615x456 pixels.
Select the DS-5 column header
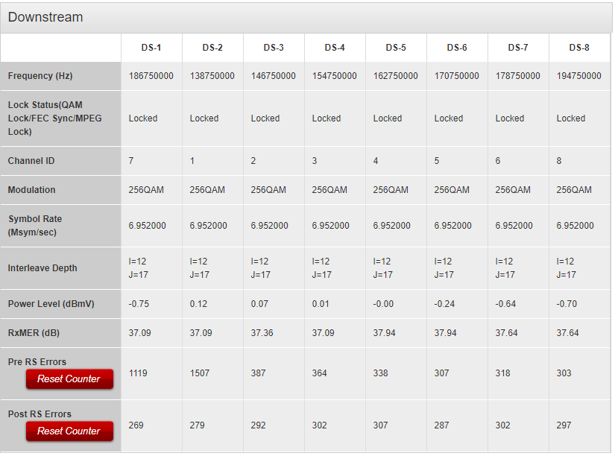coord(396,48)
